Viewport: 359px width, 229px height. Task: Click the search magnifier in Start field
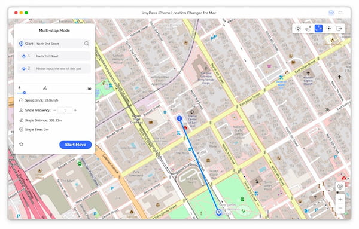pos(87,44)
